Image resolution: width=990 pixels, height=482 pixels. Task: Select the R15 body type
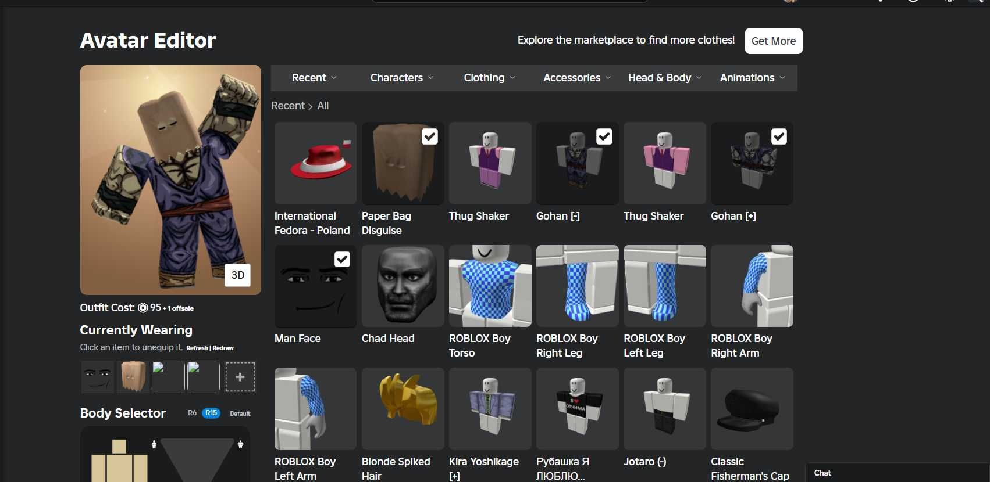coord(211,413)
